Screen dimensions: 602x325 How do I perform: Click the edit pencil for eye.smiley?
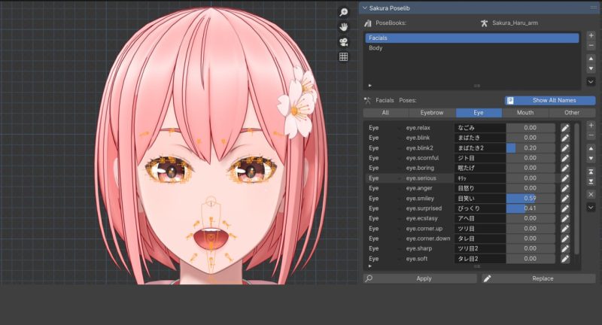coord(565,199)
